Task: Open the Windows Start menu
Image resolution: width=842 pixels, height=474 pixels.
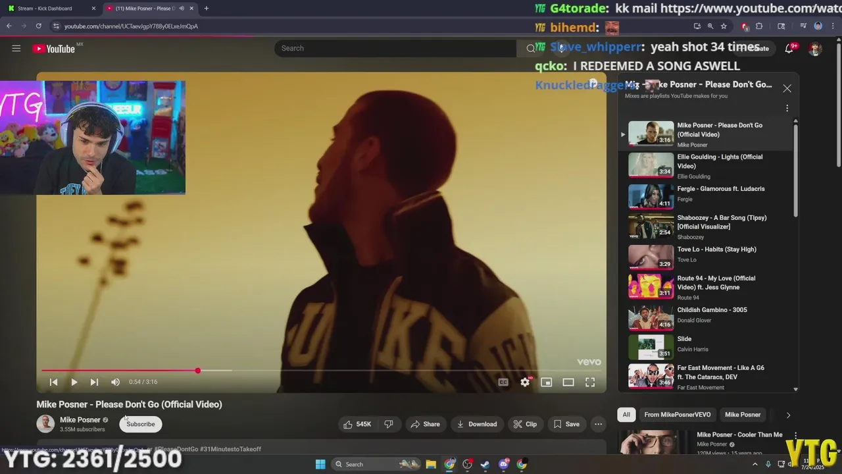Action: (320, 464)
